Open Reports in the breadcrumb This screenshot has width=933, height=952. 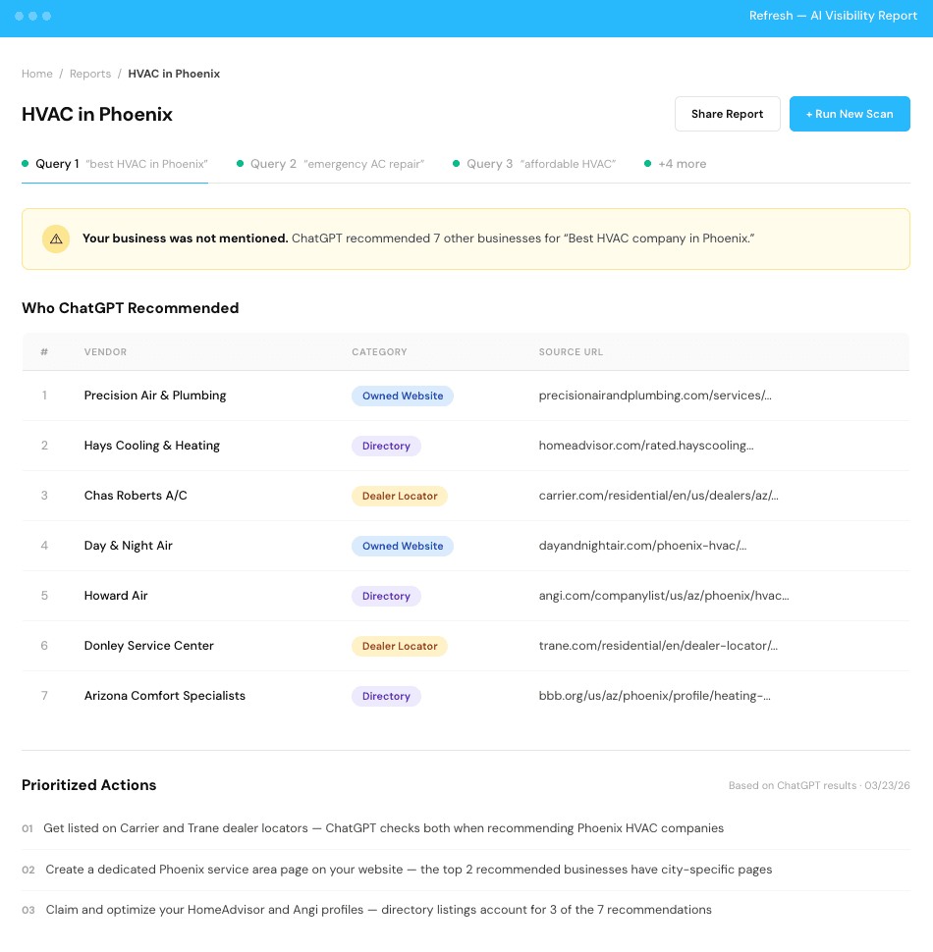click(x=90, y=74)
